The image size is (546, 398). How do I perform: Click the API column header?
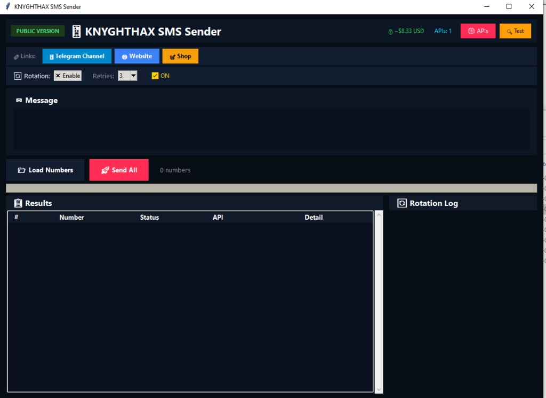(218, 217)
